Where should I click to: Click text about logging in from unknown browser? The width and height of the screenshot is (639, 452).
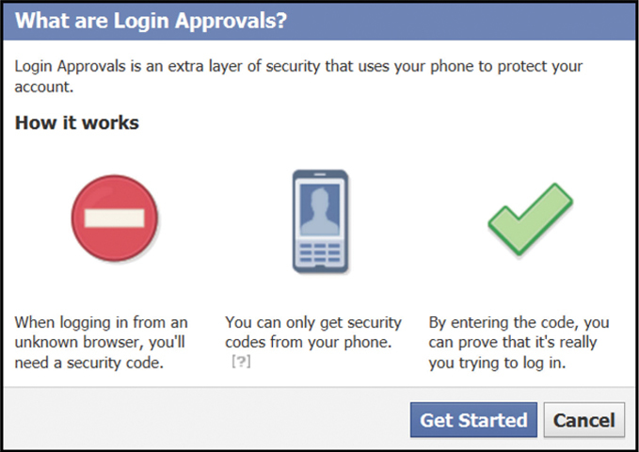[101, 342]
